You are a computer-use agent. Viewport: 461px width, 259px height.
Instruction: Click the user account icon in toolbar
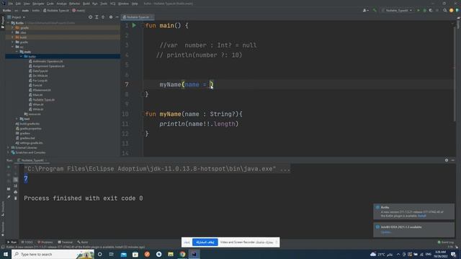[365, 10]
